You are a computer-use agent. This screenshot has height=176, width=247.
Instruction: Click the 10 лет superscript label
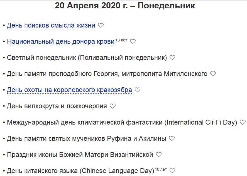pos(161,169)
